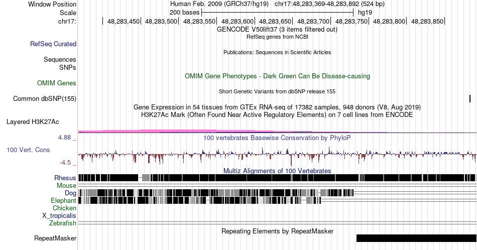Click the GENCODE V50lift37 track title

tap(277, 29)
